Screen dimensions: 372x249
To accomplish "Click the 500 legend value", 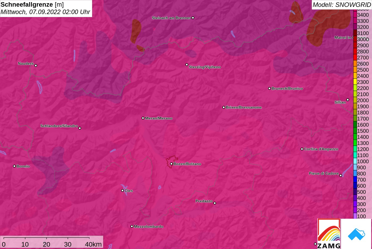I will pyautogui.click(x=362, y=192).
